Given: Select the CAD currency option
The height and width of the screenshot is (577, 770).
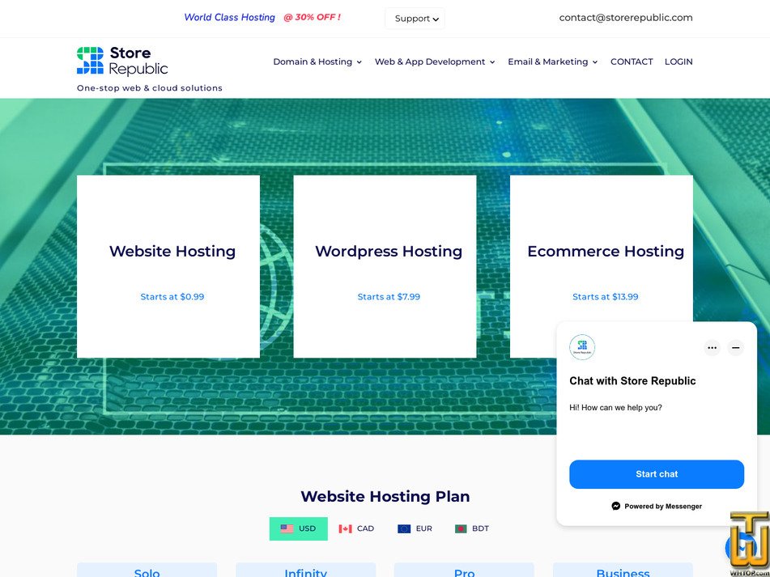Looking at the screenshot, I should tap(357, 528).
